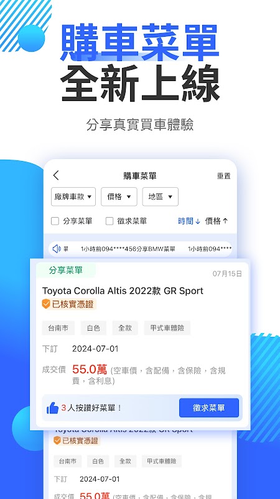Tap the back arrow icon

pos(56,175)
